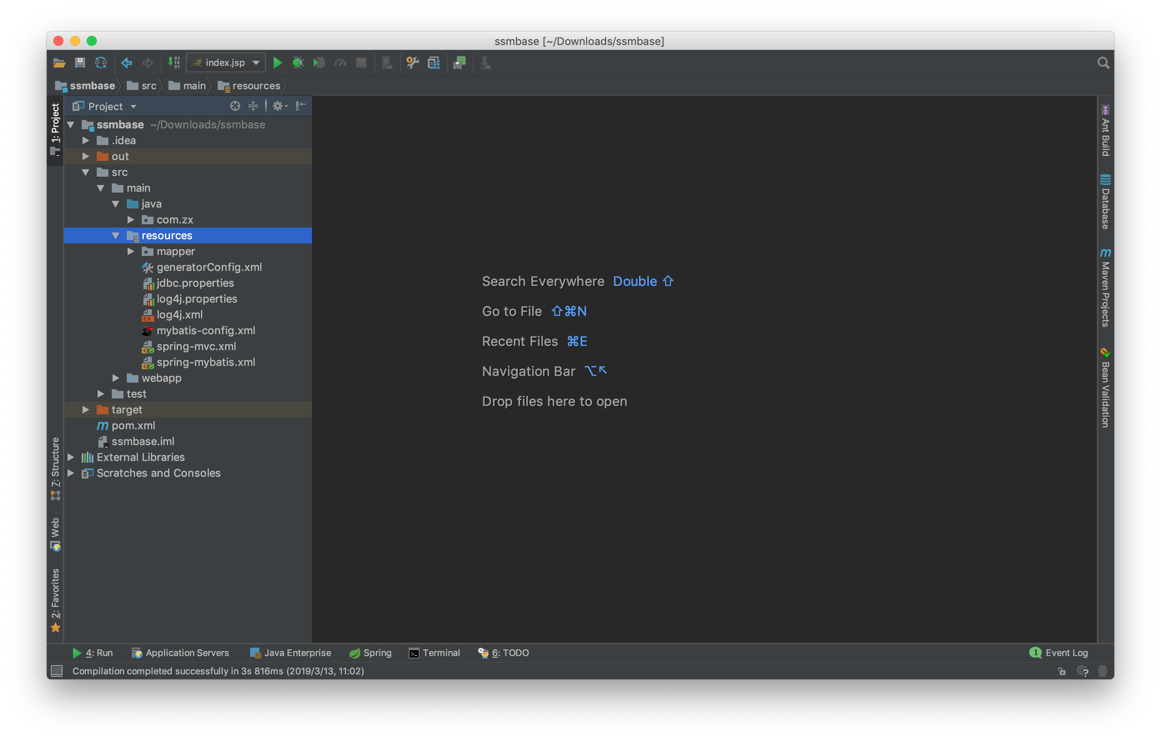Open the Database tool window
1161x741 pixels.
(x=1106, y=202)
